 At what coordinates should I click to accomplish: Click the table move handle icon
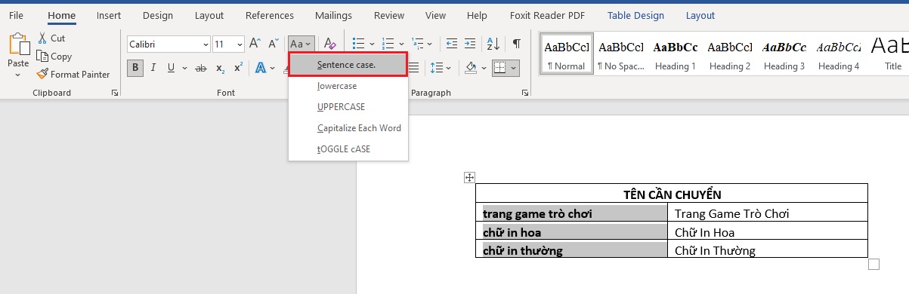coord(469,177)
